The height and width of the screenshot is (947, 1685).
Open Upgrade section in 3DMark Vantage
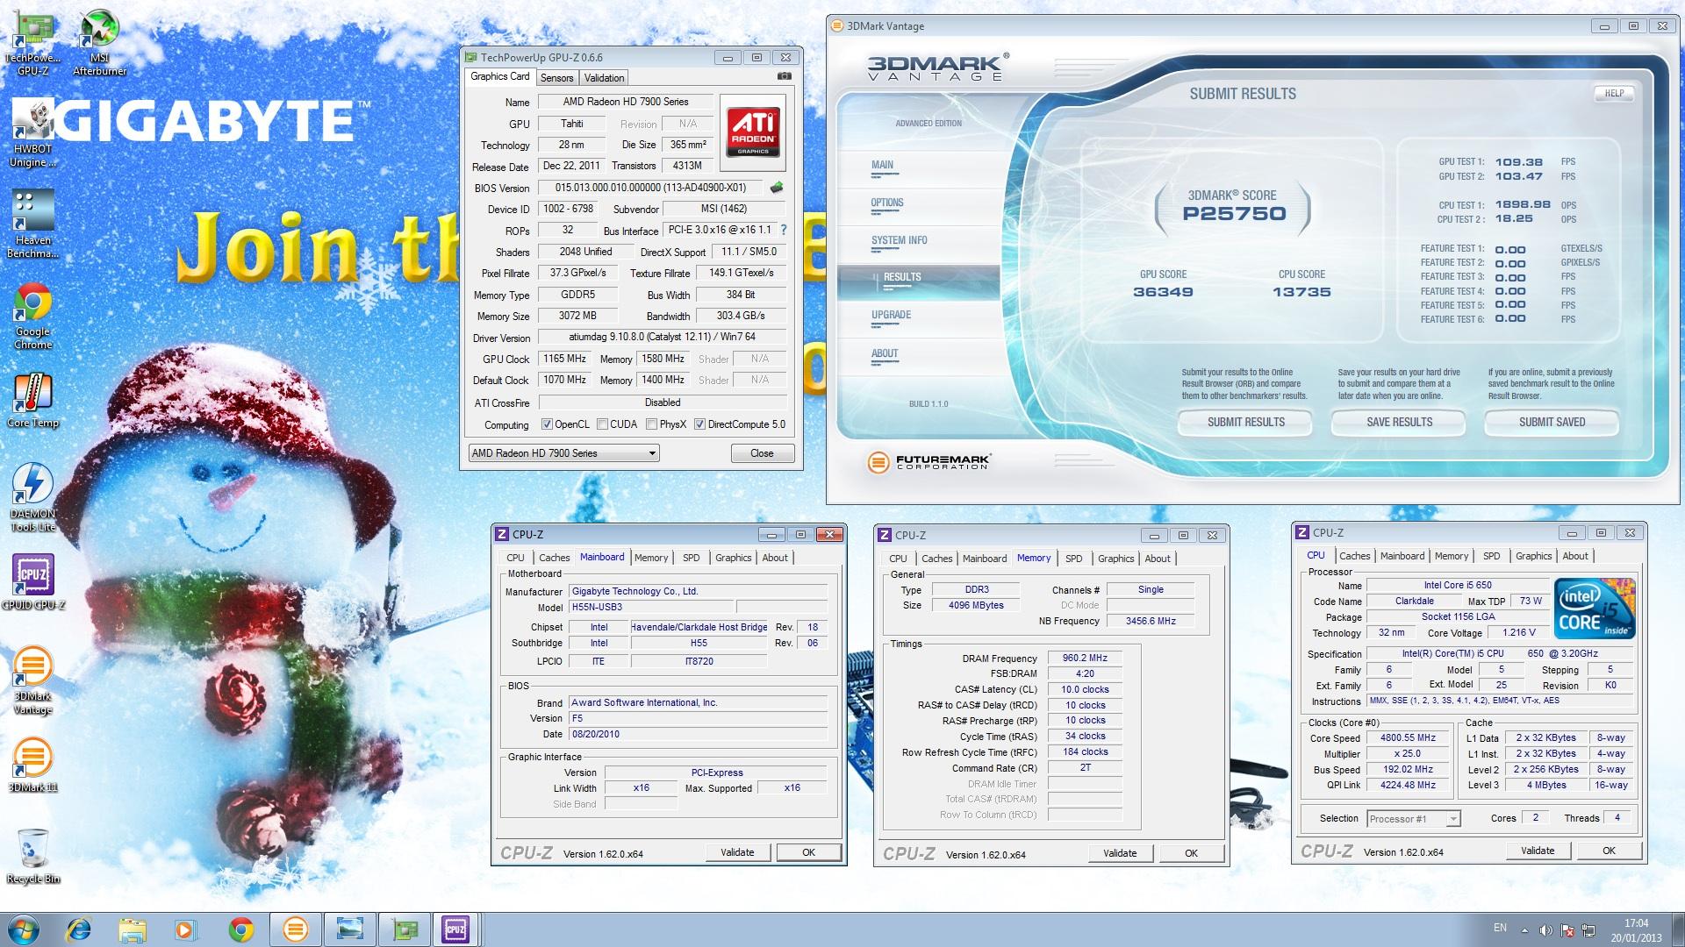pos(891,315)
